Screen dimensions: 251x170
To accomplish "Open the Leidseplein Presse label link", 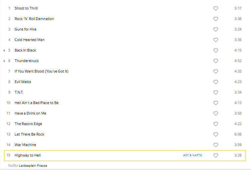I will [x=33, y=166].
